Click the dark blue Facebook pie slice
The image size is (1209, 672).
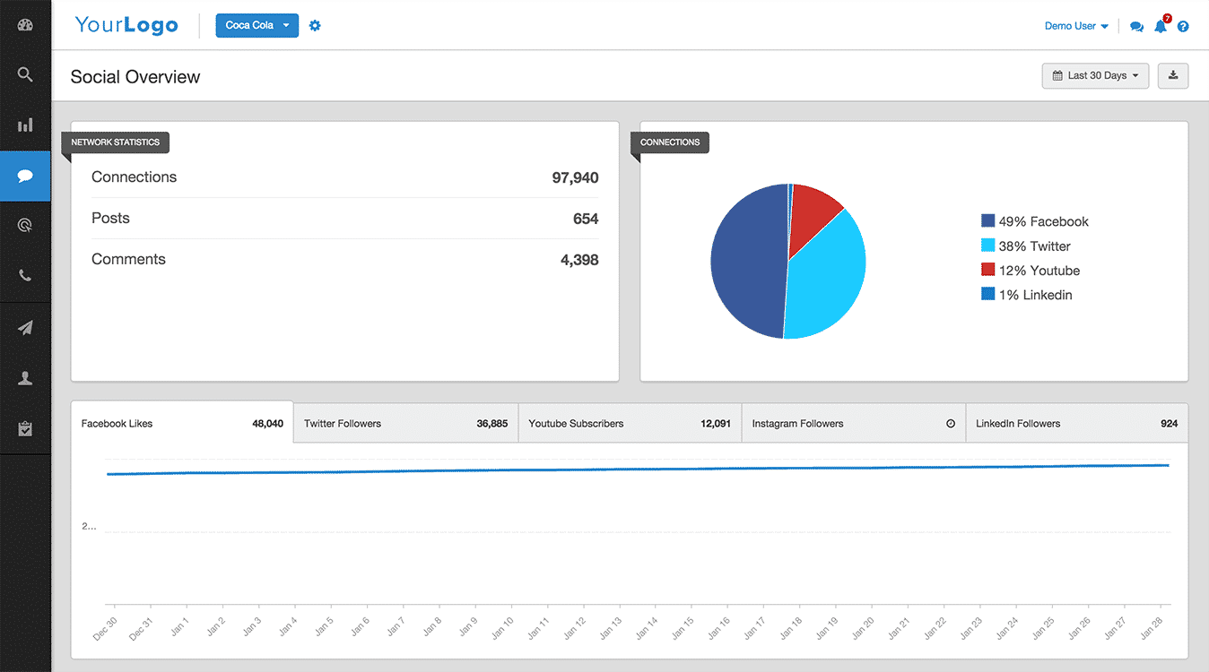[x=746, y=262]
